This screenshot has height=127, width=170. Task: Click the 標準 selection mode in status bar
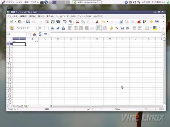47,109
